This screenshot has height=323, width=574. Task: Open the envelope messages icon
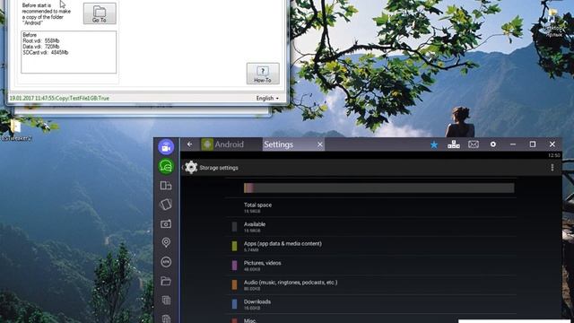coord(474,144)
